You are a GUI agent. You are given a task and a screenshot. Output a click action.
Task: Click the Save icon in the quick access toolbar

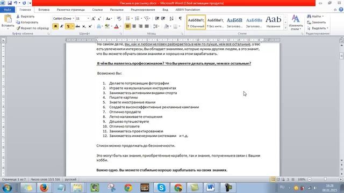[x=10, y=3]
